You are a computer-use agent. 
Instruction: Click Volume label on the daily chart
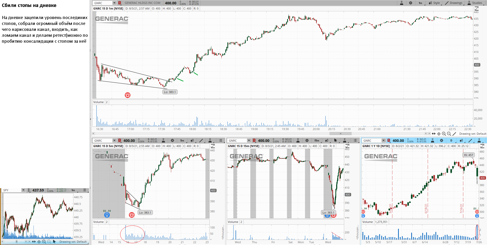[x=368, y=222]
